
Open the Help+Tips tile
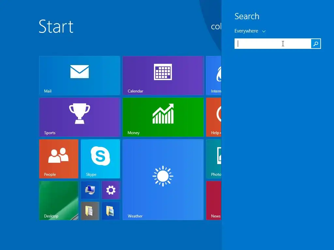[214, 117]
